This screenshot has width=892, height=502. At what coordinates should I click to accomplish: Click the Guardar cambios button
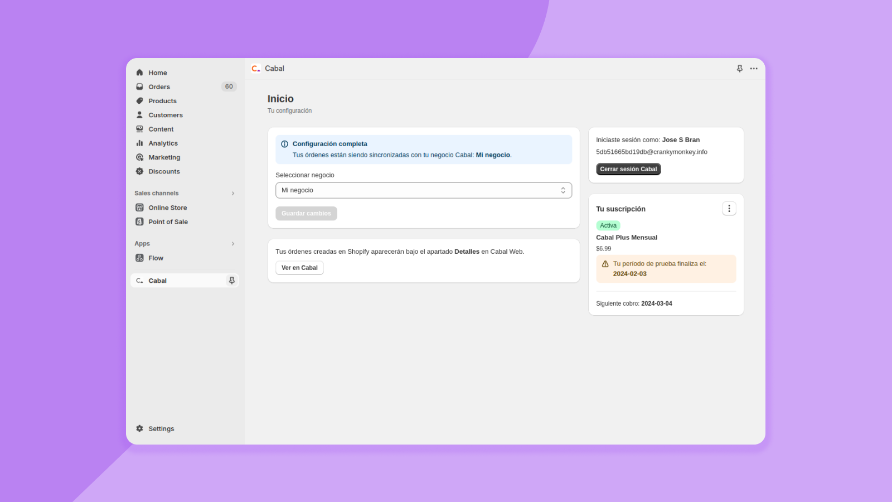point(306,214)
